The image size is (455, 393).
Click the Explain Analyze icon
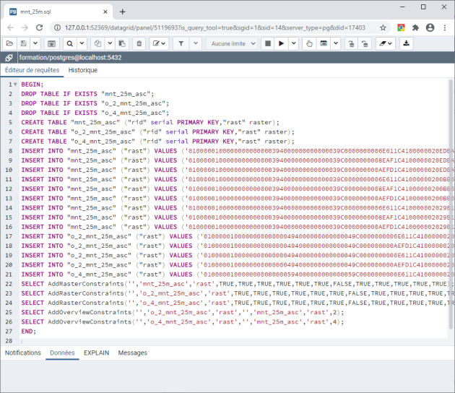point(324,43)
